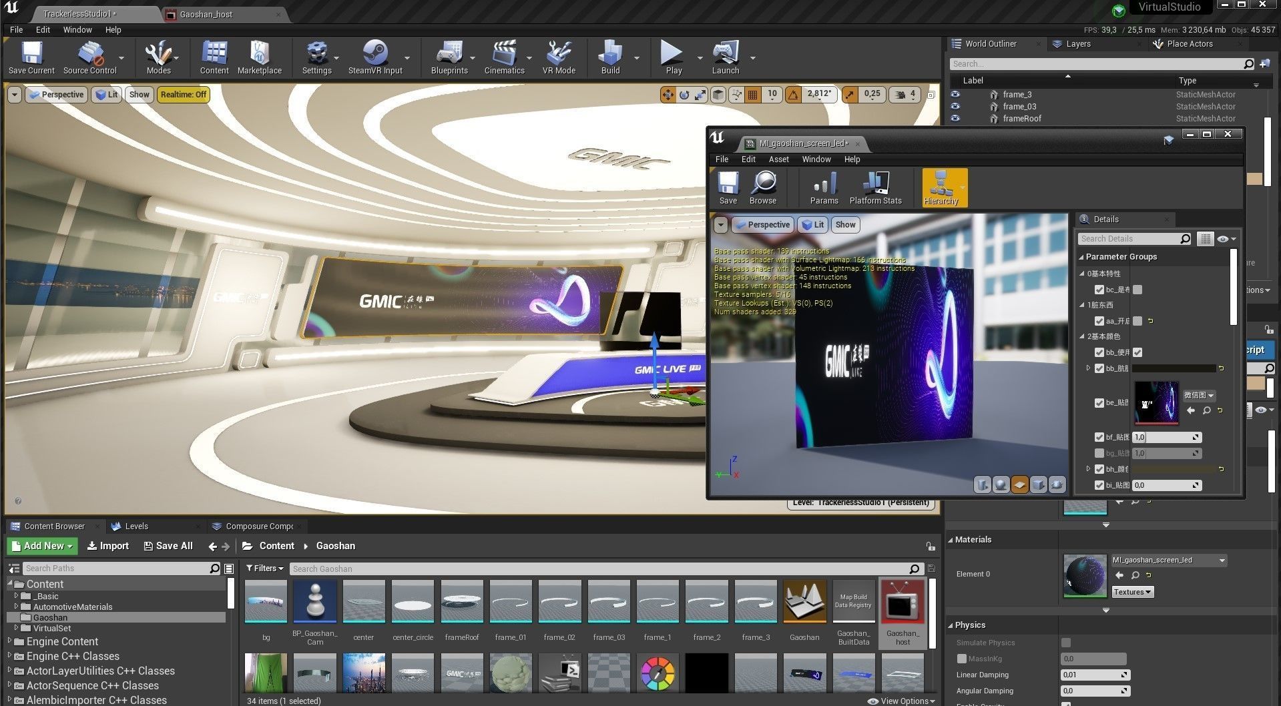
Task: Click the search icon next to Textures dropdown
Action: coord(1135,575)
